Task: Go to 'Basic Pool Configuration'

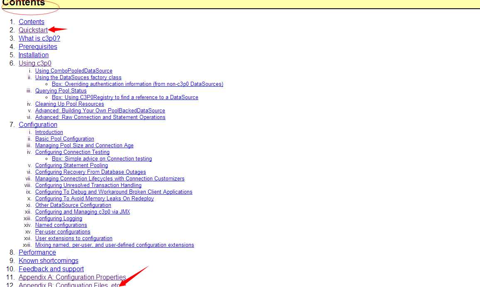Action: 65,139
